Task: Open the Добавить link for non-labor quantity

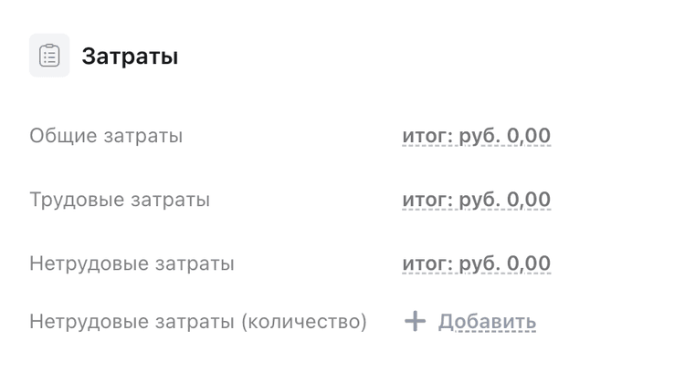Action: [x=487, y=322]
